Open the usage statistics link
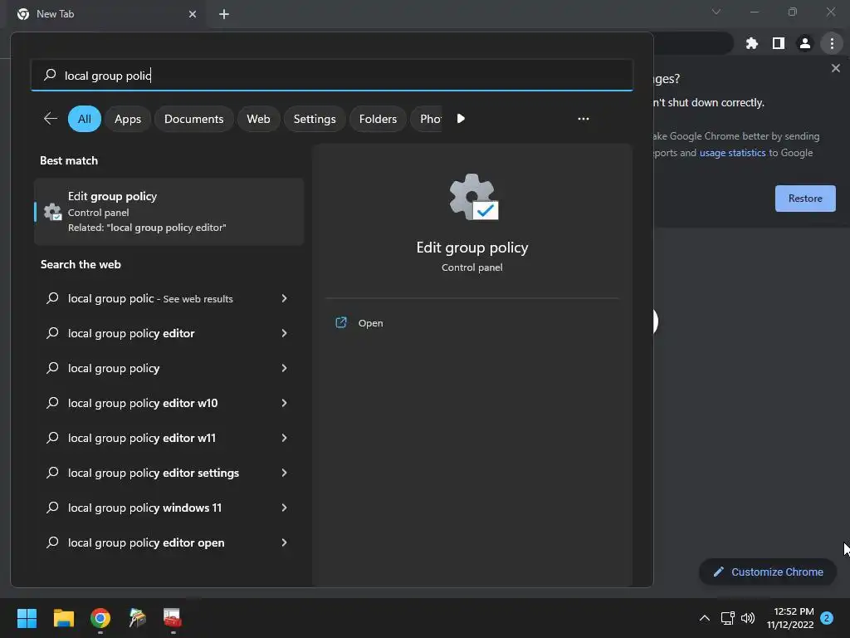Image resolution: width=850 pixels, height=638 pixels. [732, 153]
